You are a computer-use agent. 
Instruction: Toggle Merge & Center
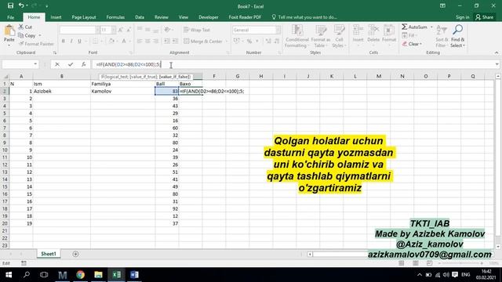203,42
